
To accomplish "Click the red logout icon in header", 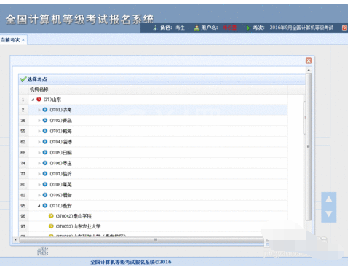I will point(344,28).
